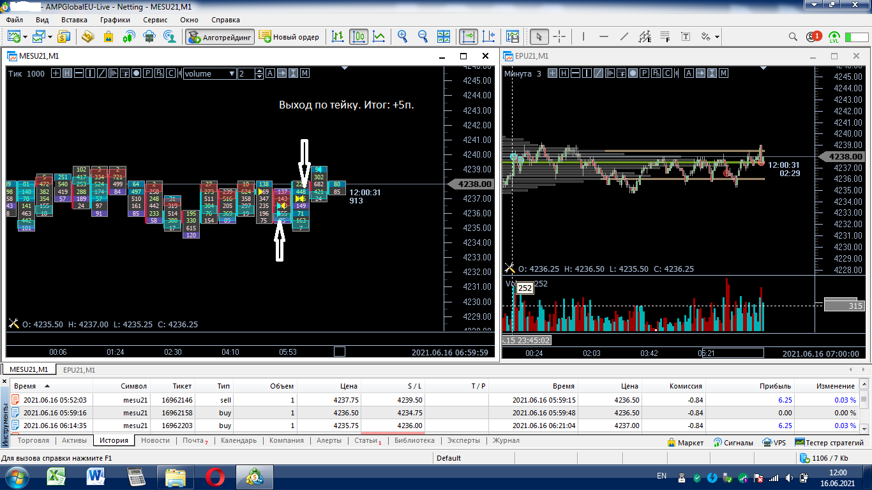Open the copy trading person icon
872x490 pixels.
(170, 36)
